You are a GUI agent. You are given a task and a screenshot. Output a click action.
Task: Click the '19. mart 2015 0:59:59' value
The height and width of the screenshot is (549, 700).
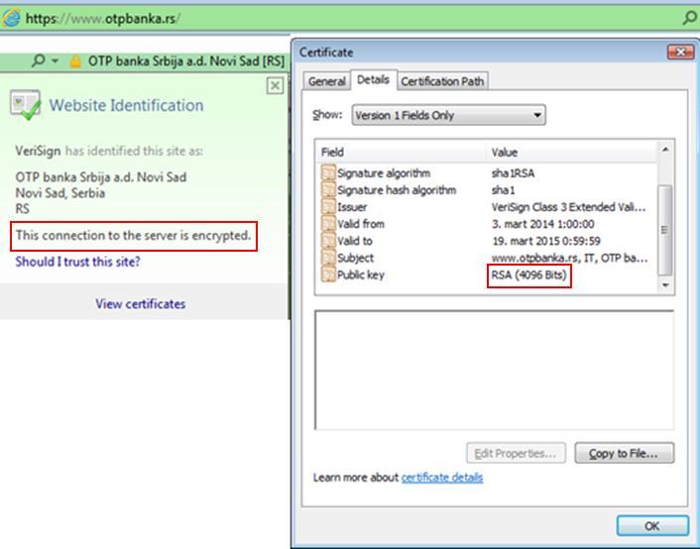click(546, 241)
